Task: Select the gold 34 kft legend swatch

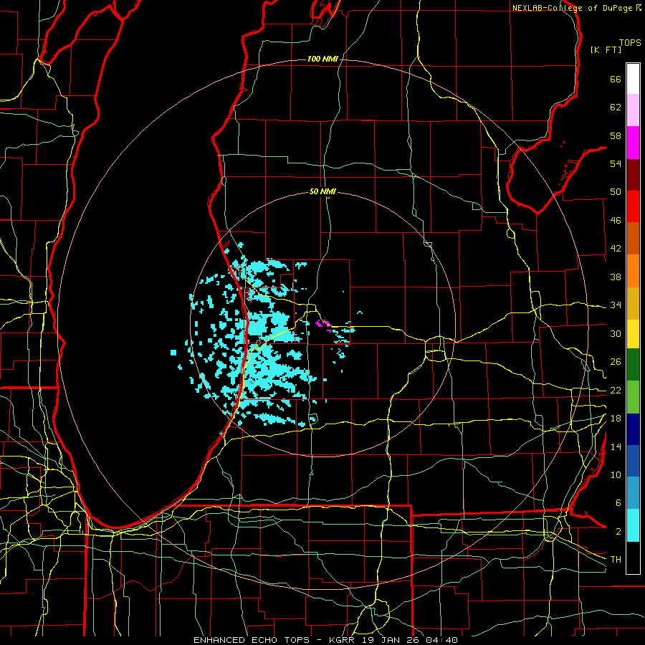Action: [633, 303]
